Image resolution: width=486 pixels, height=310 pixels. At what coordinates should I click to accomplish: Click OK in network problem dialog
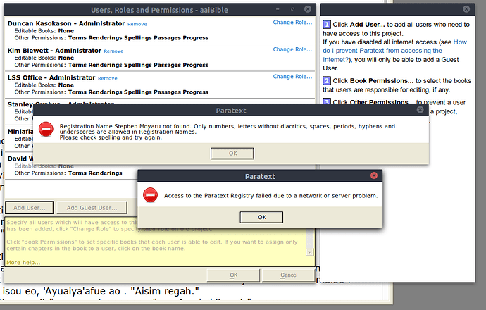[261, 217]
